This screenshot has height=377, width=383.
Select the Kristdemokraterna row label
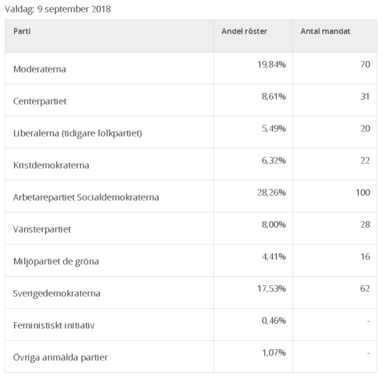coord(51,165)
